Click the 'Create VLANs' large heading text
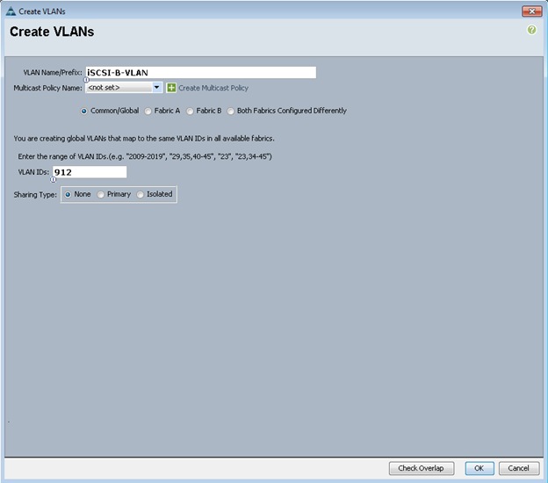 coord(52,32)
